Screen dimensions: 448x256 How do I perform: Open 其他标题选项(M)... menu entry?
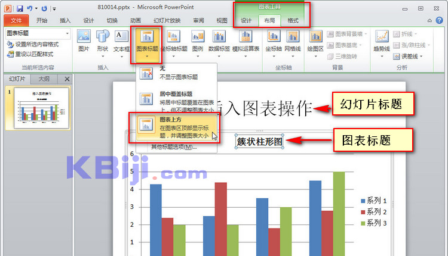coord(174,147)
